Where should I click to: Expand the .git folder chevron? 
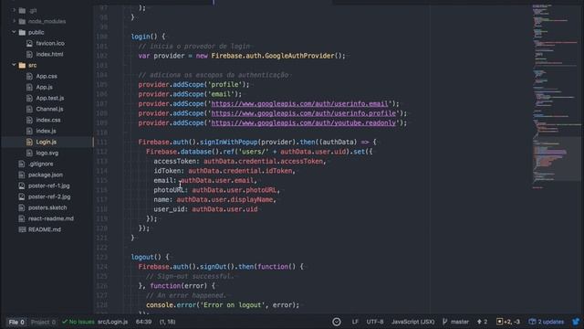15,10
